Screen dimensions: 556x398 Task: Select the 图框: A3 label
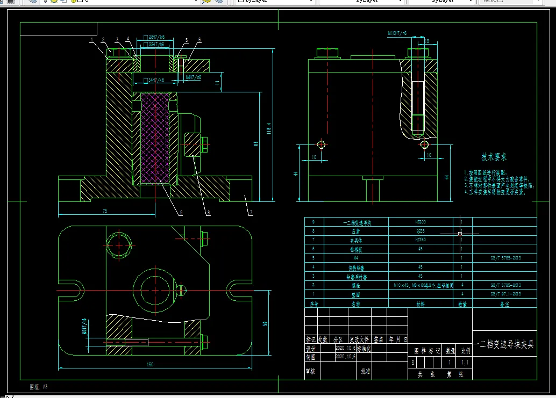pos(39,387)
